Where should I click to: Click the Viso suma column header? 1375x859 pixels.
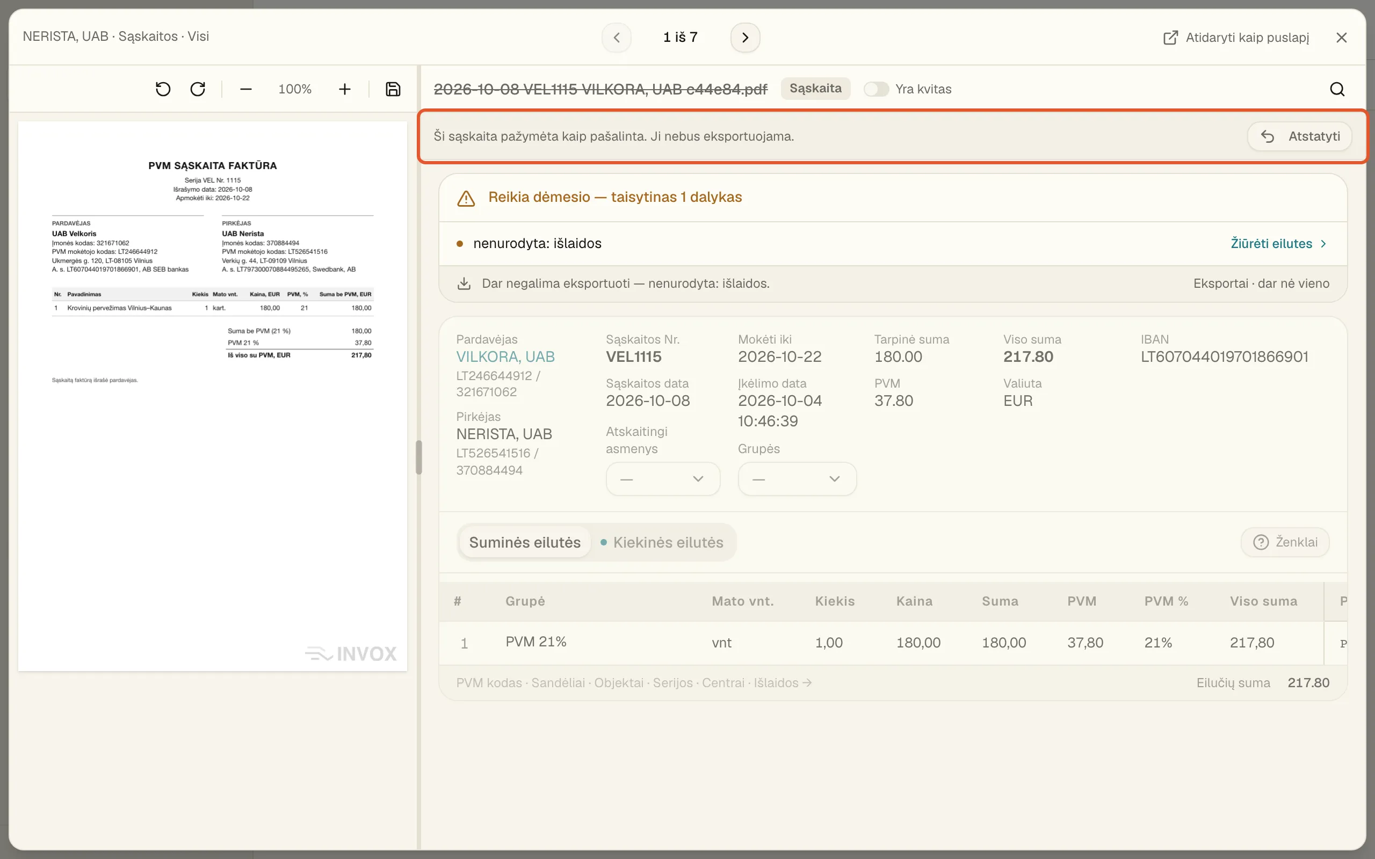[1264, 601]
